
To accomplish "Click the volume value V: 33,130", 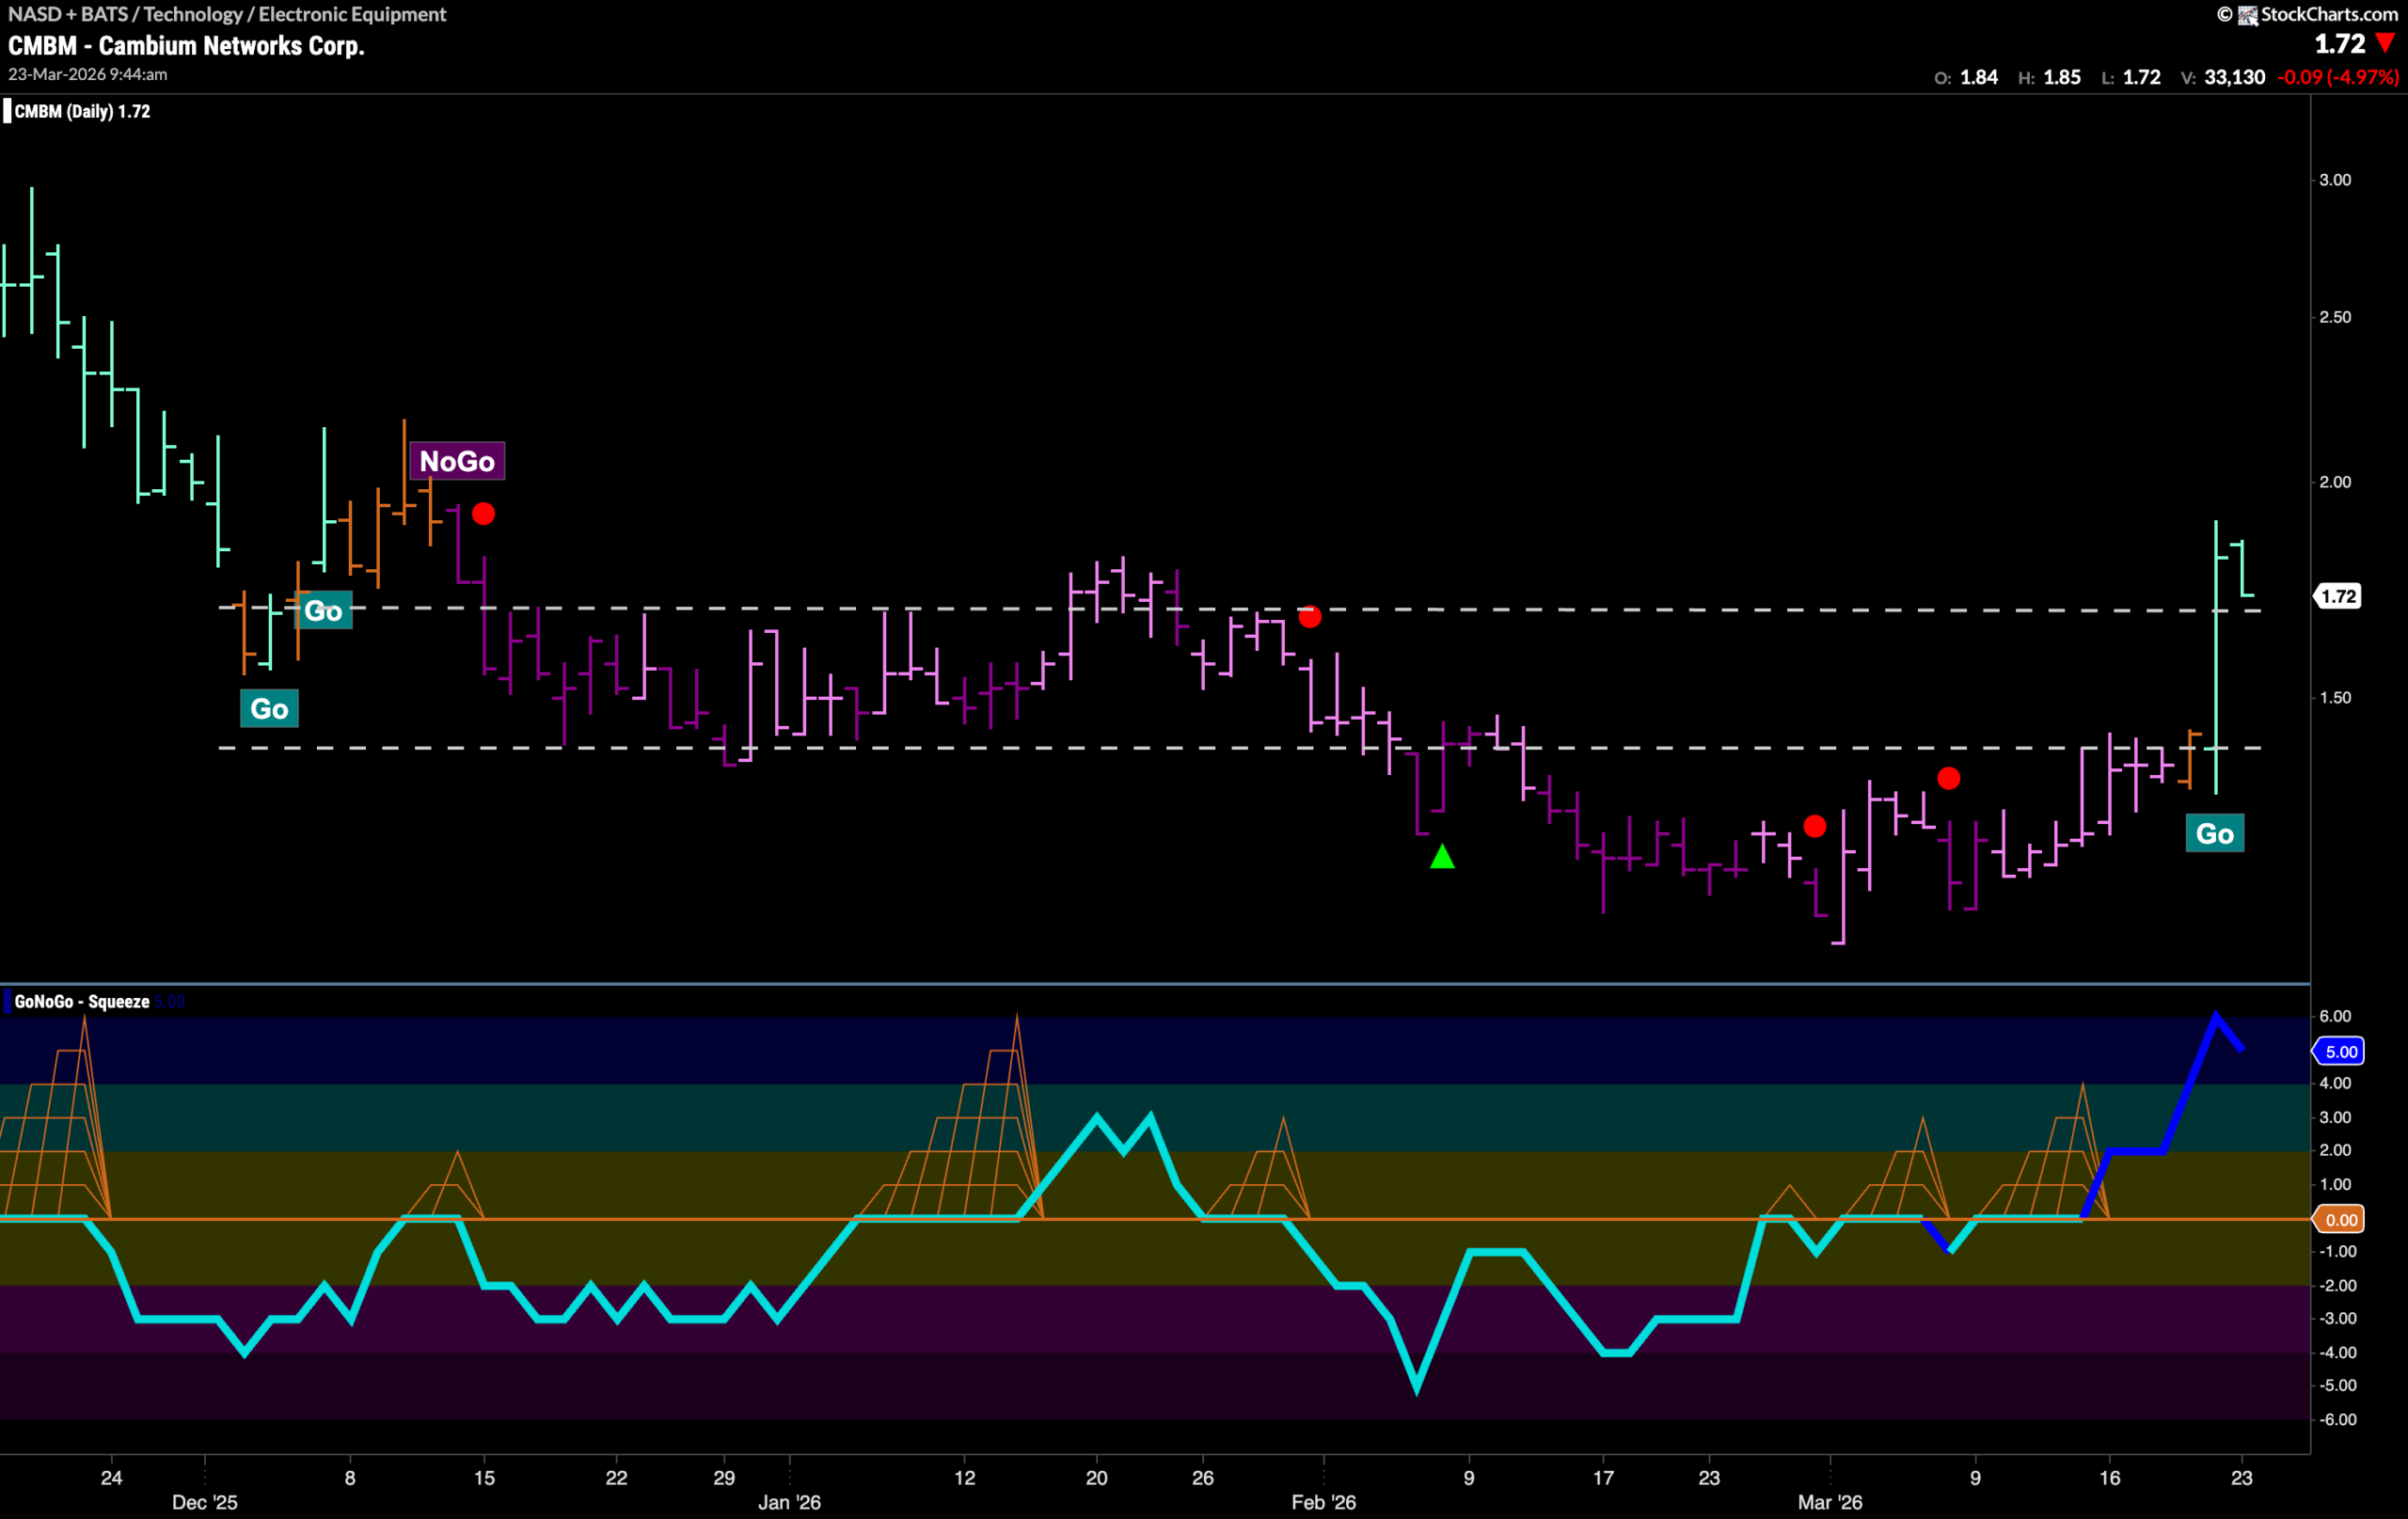I will pyautogui.click(x=2223, y=77).
